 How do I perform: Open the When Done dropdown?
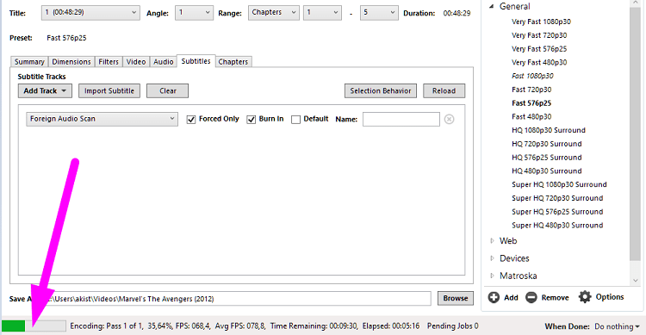click(617, 326)
